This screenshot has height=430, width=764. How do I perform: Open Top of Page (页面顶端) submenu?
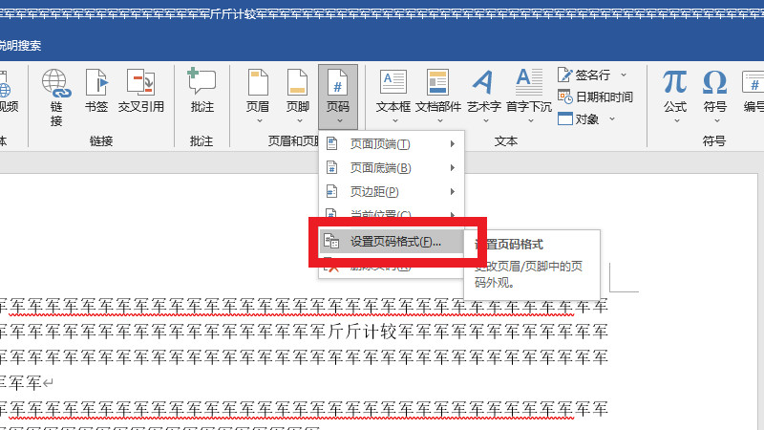point(392,144)
